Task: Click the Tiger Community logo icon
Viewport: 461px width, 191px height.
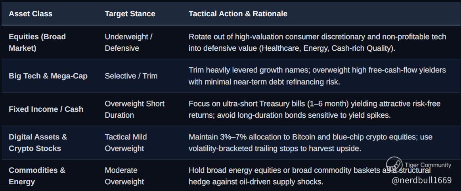Action: 394,165
